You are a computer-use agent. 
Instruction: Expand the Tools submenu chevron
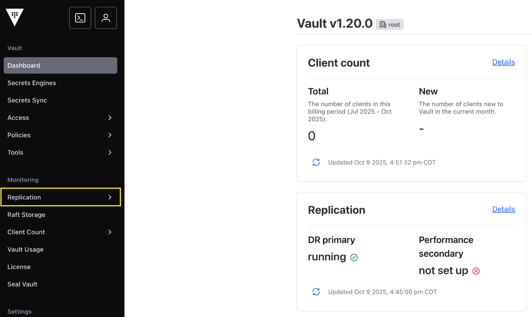click(110, 152)
